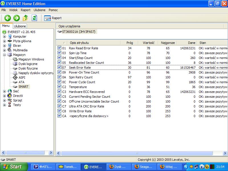228x171 pixels.
Task: Open the Pomoc menu
Action: (53, 10)
